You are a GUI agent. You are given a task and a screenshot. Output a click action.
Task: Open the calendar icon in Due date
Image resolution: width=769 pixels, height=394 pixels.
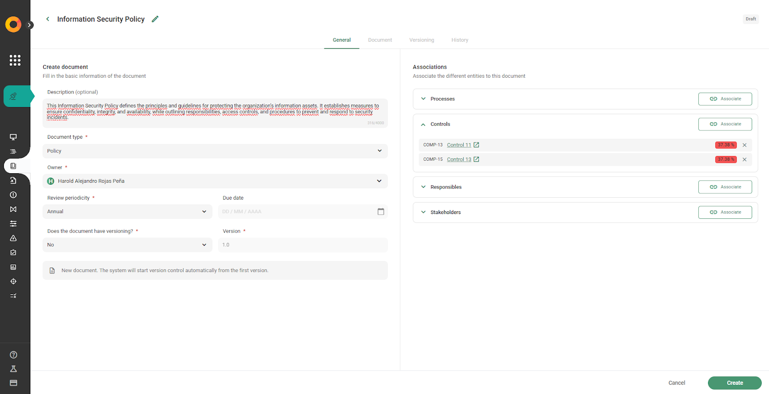point(381,212)
